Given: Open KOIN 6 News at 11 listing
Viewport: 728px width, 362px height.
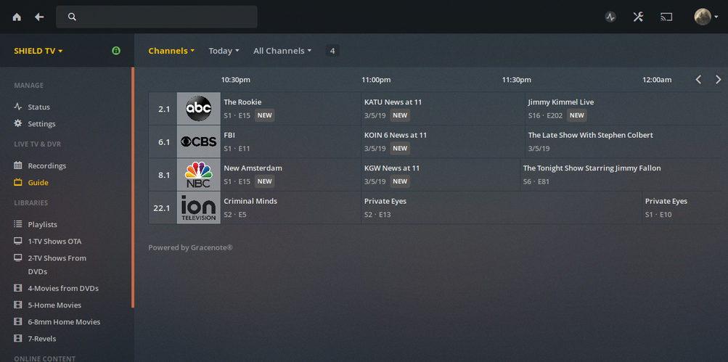Looking at the screenshot, I should tap(443, 141).
